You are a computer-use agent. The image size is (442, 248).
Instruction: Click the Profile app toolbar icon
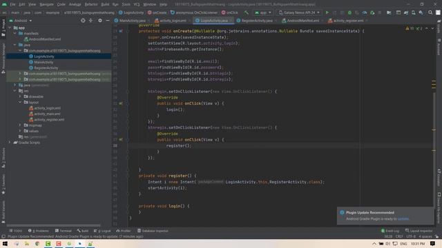click(365, 12)
